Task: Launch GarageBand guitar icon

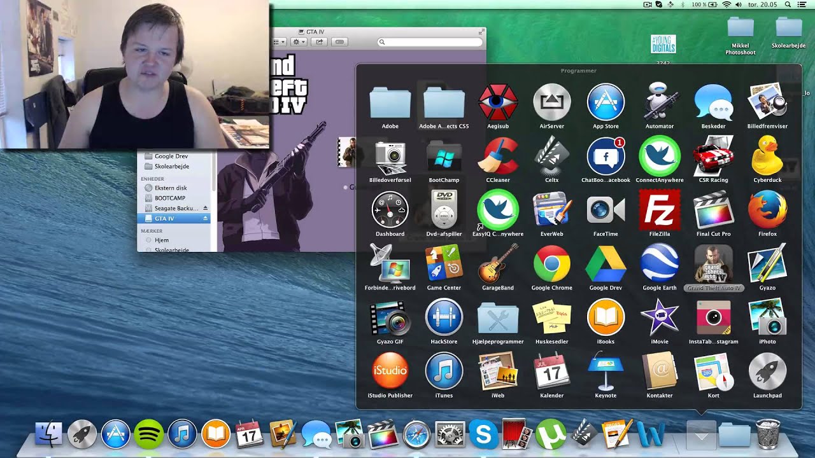Action: pos(498,264)
